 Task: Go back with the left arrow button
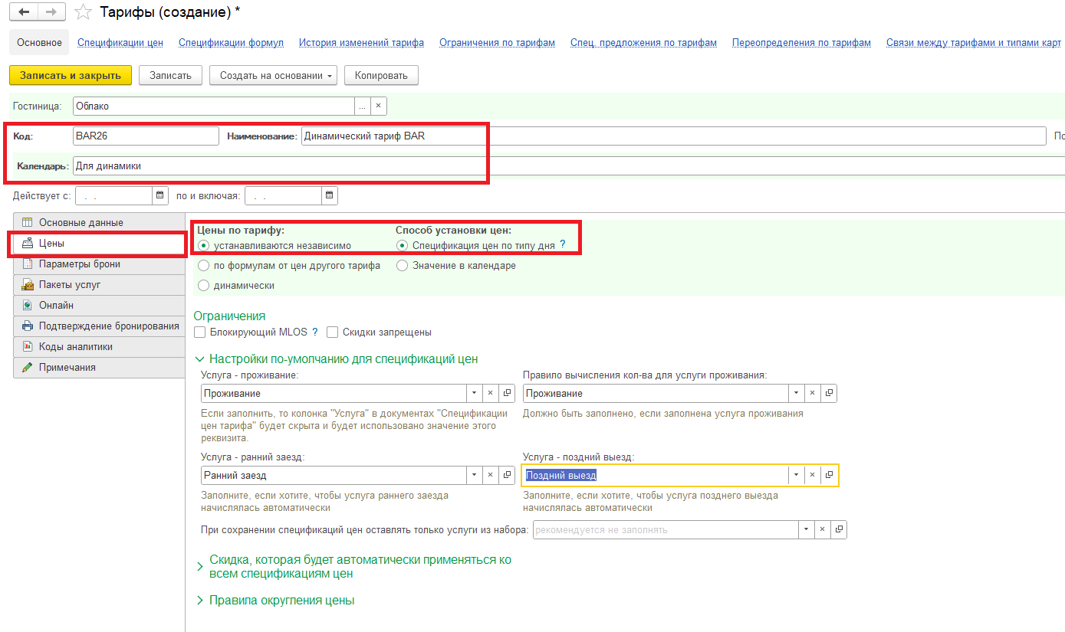pos(24,11)
